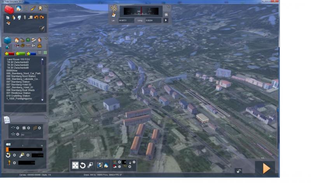Screen dimensions: 311x183
Task: Filter by buildings house category
Action: point(17,40)
